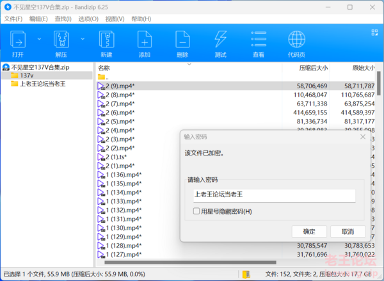Open the 帮助(H) menu
Image resolution: width=384 pixels, height=281 pixels.
(141, 19)
